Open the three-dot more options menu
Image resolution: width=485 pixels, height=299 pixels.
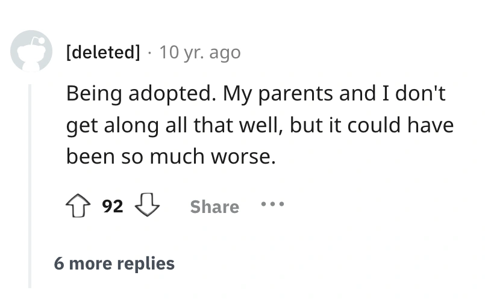272,205
